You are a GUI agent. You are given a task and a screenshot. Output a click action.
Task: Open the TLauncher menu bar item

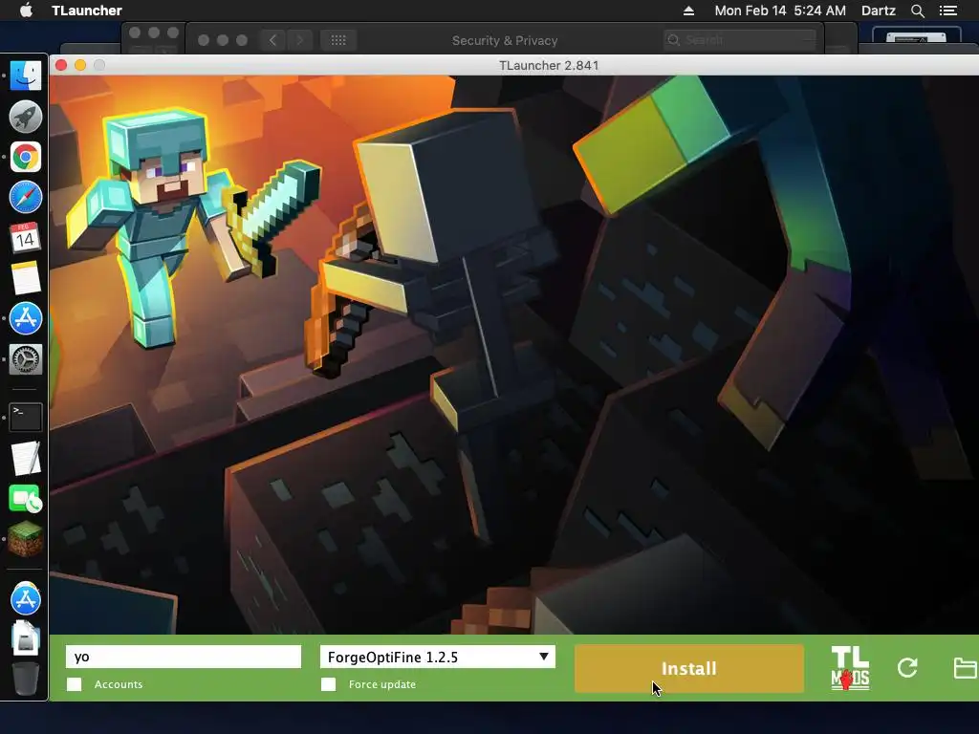coord(87,11)
